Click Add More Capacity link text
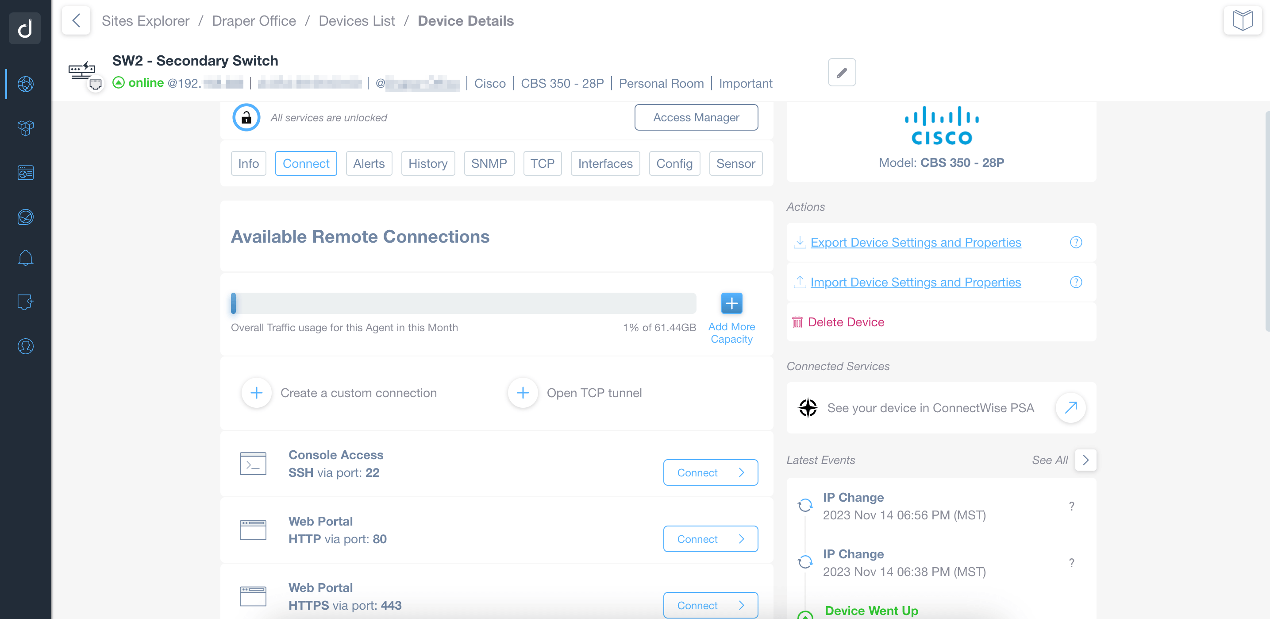This screenshot has height=619, width=1270. [731, 333]
